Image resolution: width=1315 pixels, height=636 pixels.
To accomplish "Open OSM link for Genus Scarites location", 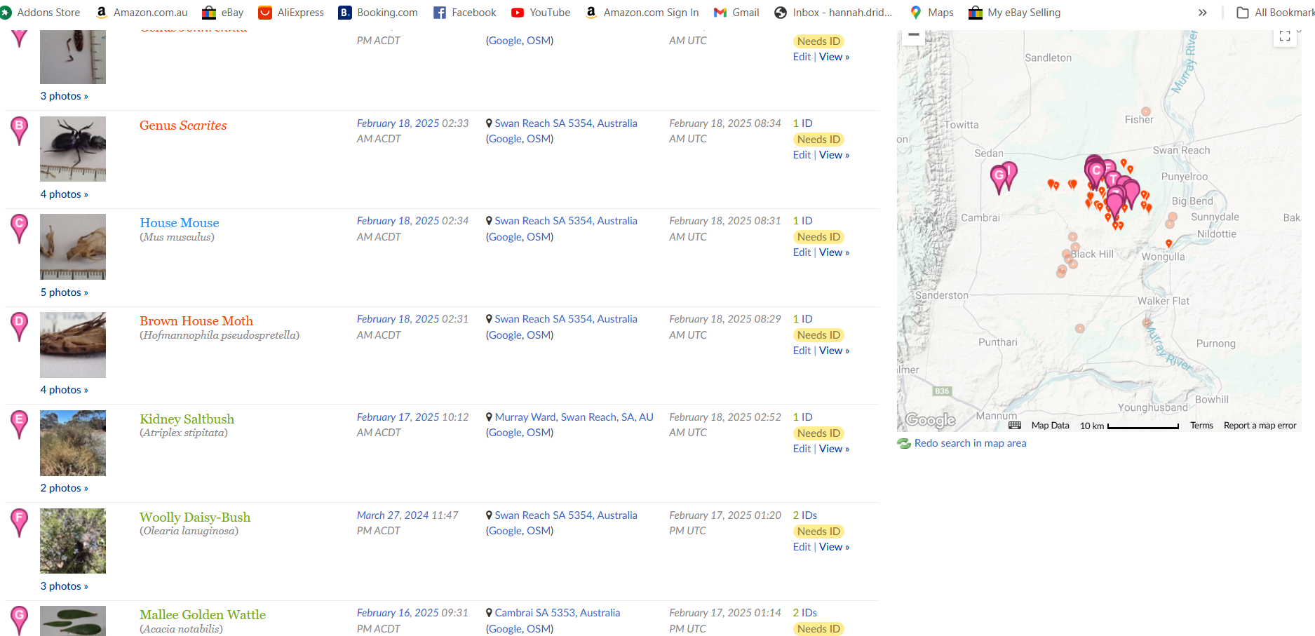I will point(538,139).
